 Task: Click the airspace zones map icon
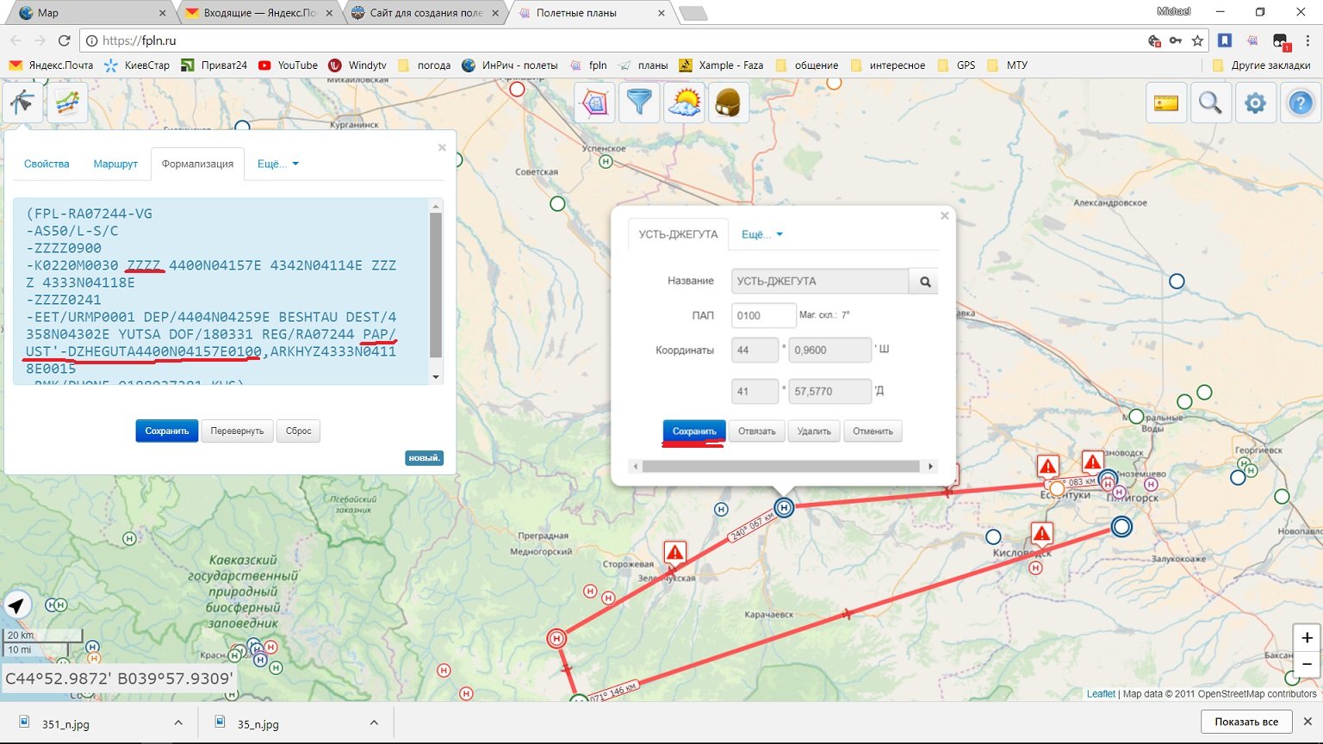pos(594,103)
